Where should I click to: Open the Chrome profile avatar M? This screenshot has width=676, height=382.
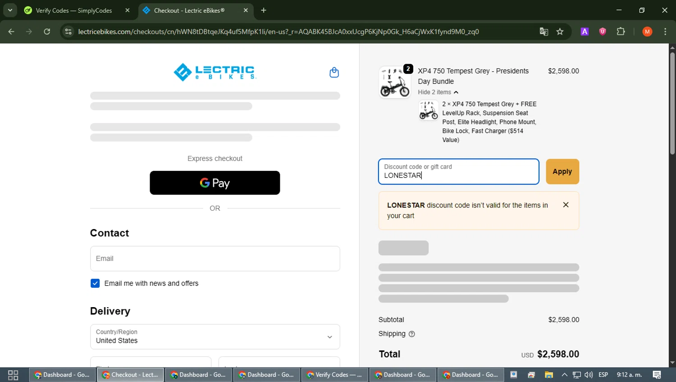(647, 32)
